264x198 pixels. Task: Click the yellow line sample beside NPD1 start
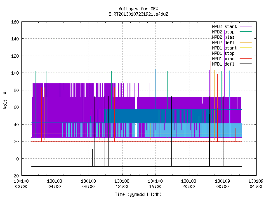[x=246, y=48]
